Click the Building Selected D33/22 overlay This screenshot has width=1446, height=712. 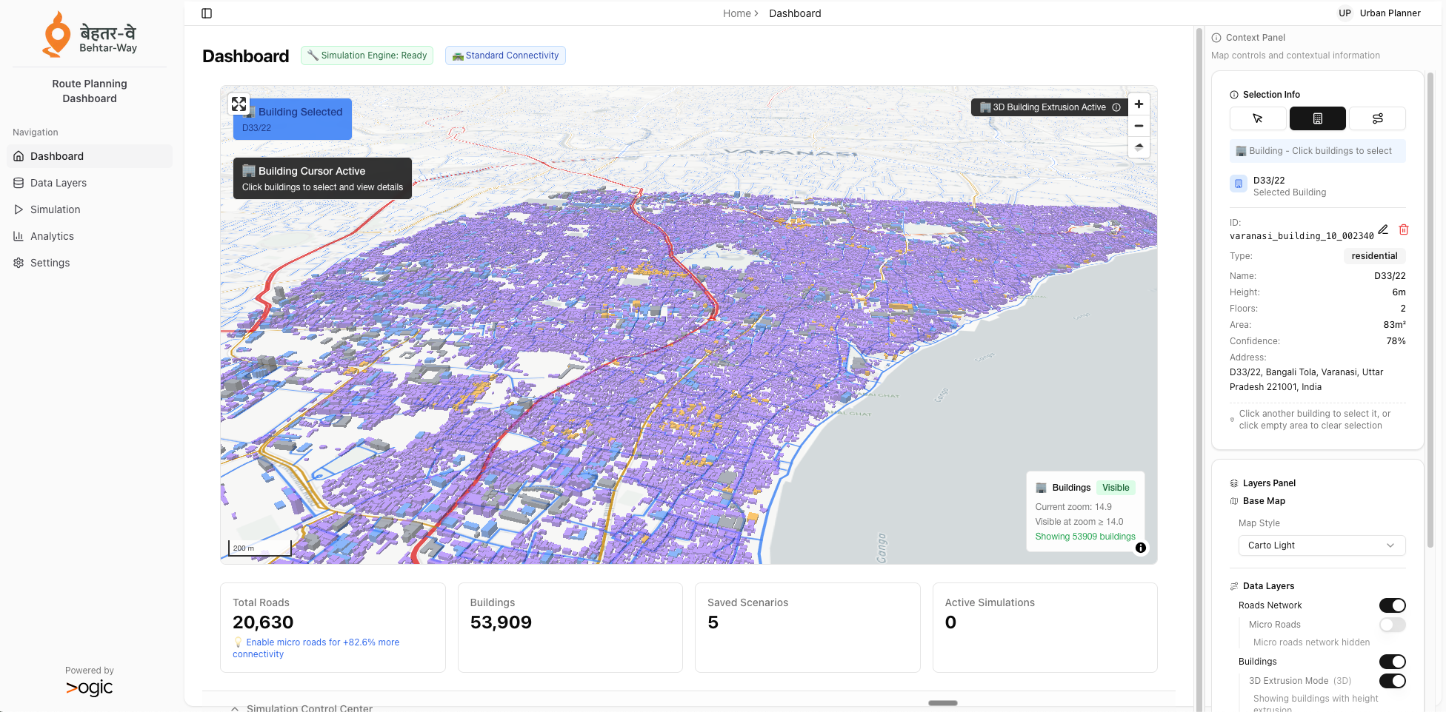click(293, 119)
